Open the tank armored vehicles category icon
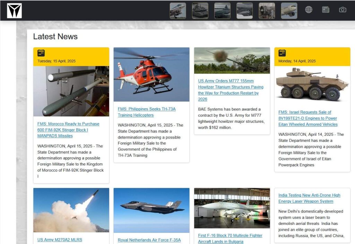The image size is (355, 244). point(200,11)
